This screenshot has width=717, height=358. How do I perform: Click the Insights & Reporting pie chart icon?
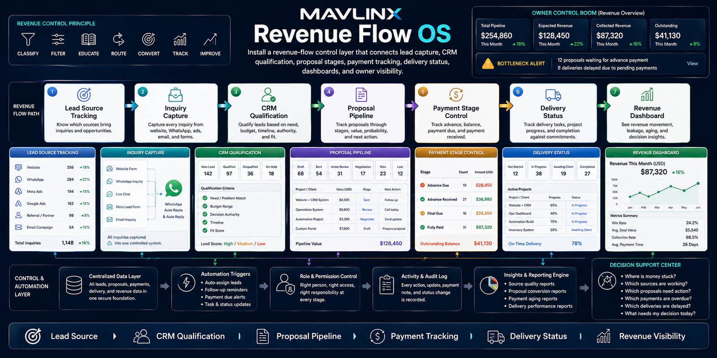point(489,286)
